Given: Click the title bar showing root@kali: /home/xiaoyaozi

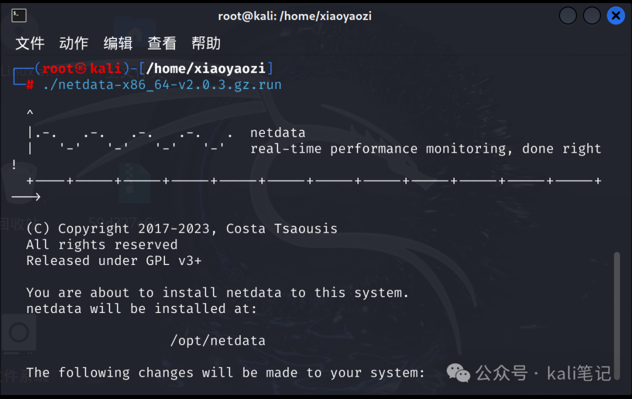Looking at the screenshot, I should pos(295,15).
